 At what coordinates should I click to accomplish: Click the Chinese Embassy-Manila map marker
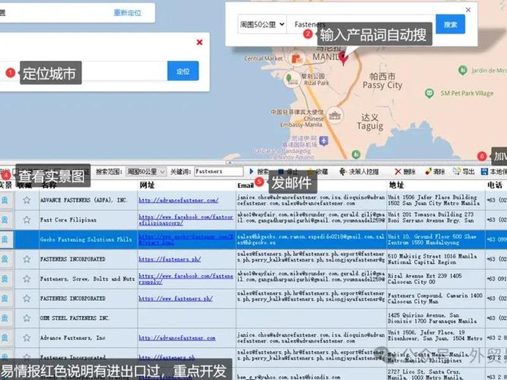[335, 115]
